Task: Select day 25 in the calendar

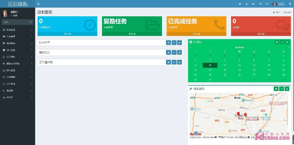Action: click(x=225, y=75)
